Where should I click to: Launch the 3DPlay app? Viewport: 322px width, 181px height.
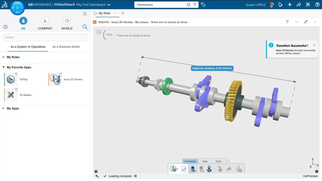click(11, 79)
